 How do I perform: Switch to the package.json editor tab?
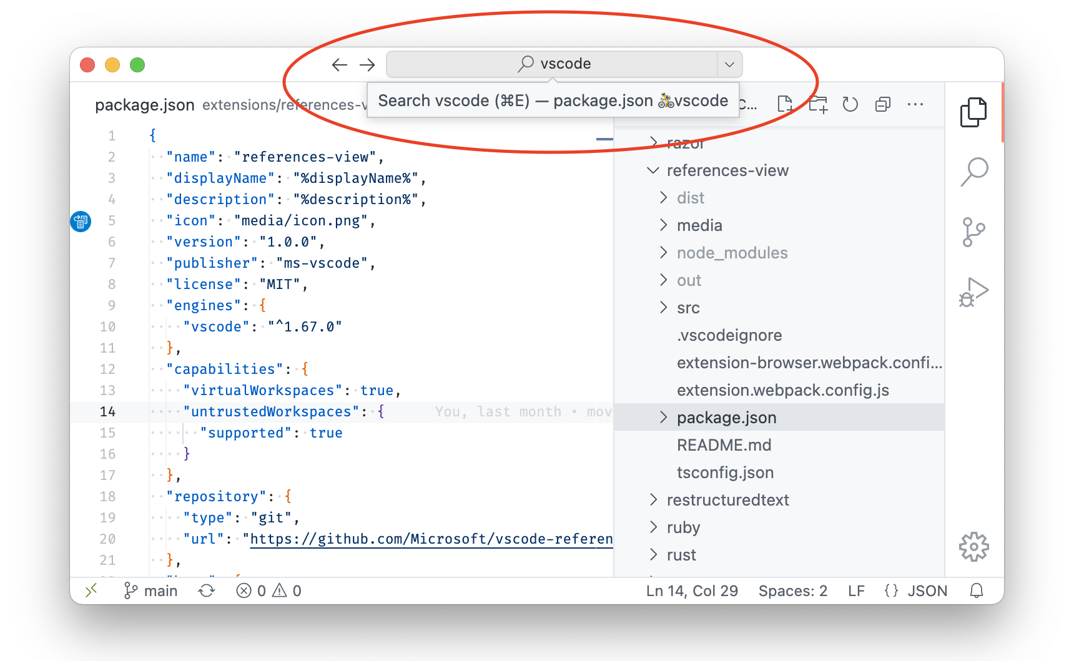click(145, 104)
